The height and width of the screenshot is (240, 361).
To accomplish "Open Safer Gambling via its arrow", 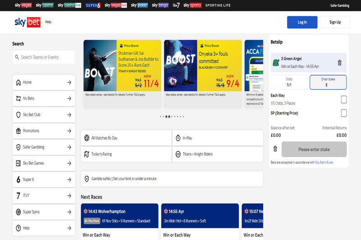I will (x=69, y=147).
